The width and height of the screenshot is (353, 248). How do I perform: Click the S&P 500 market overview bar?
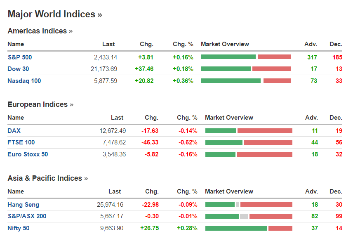(246, 57)
